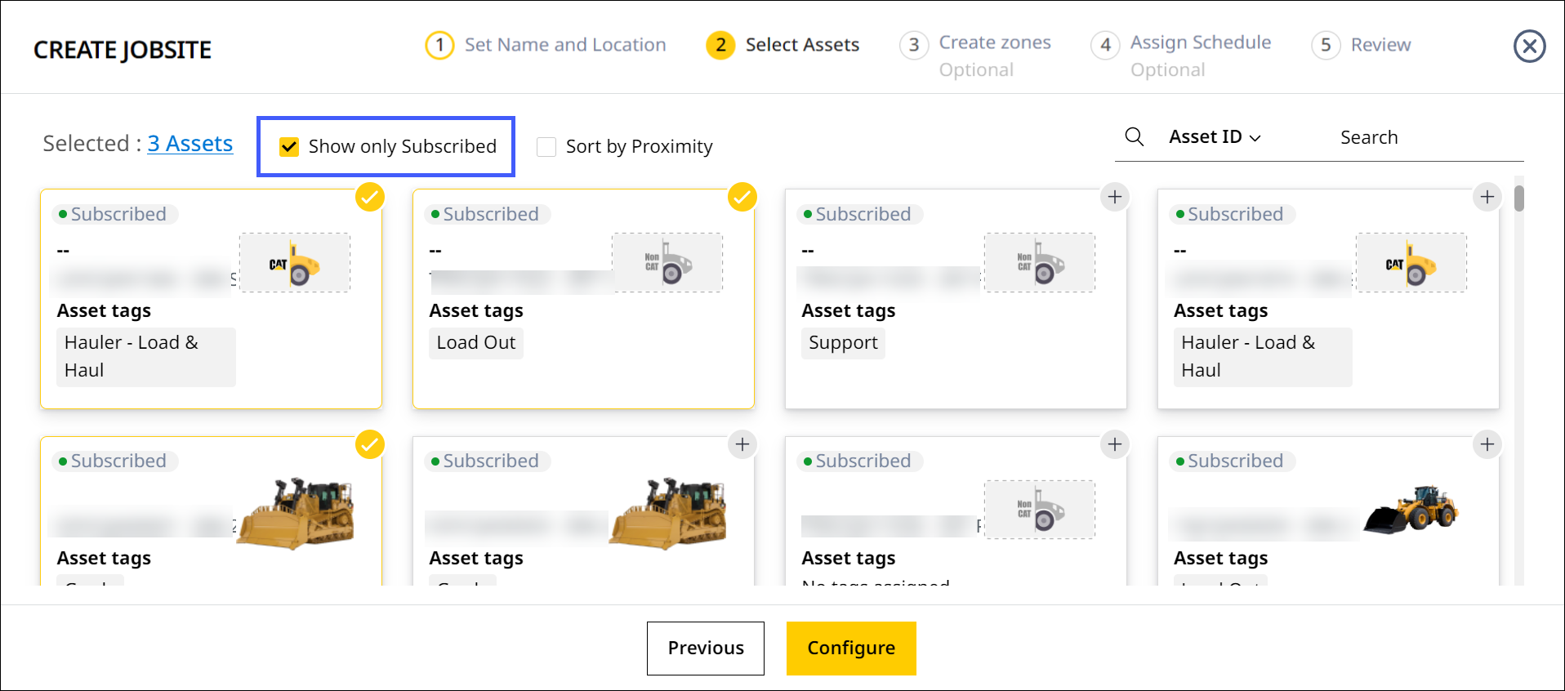The width and height of the screenshot is (1565, 691).
Task: Go to step 1 Set Name and Location
Action: [546, 45]
